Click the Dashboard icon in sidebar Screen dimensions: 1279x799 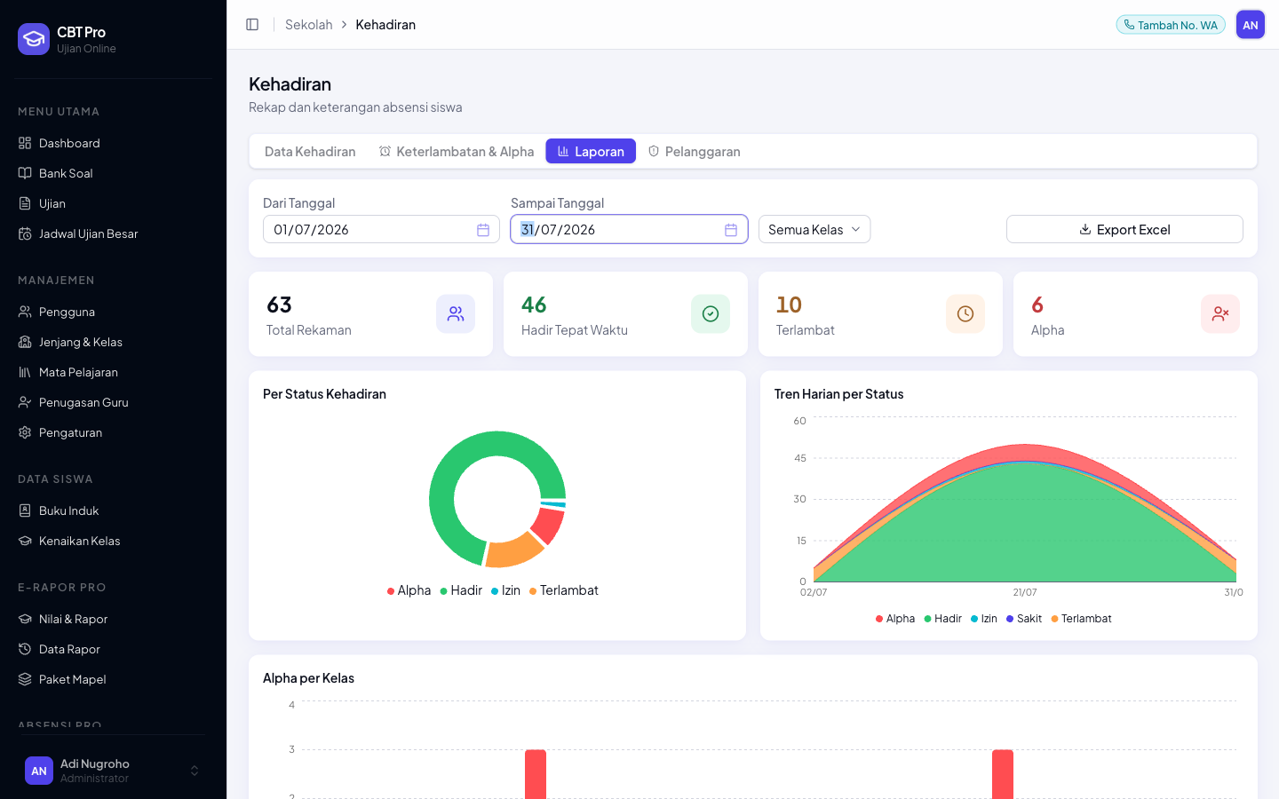tap(25, 143)
